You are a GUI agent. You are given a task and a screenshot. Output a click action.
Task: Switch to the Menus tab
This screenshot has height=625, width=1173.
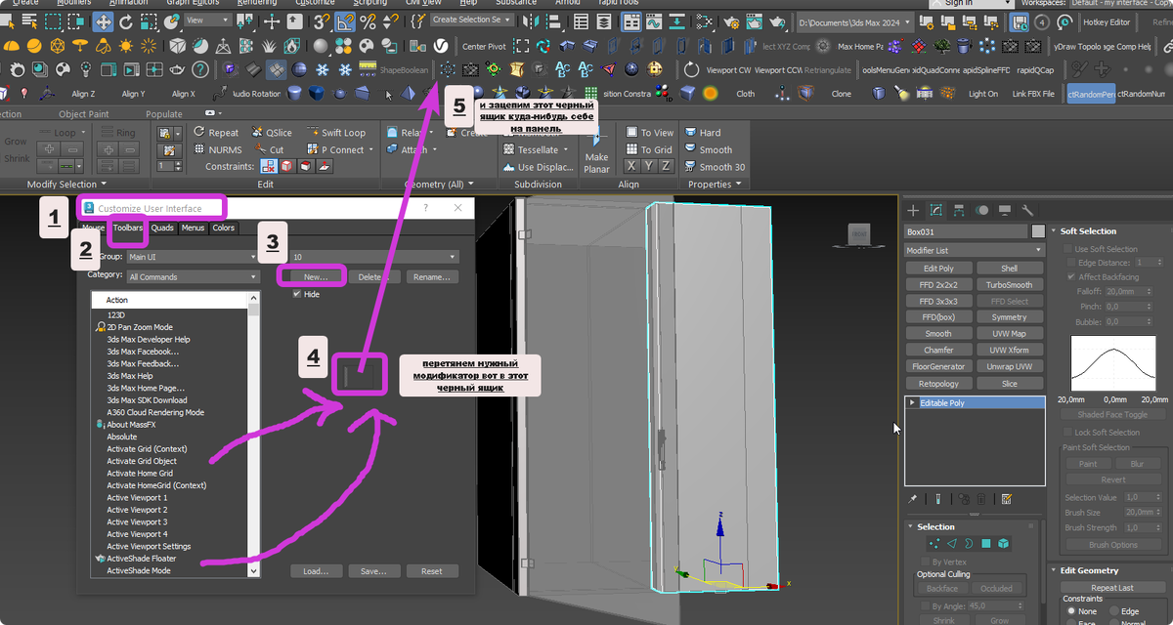tap(193, 228)
